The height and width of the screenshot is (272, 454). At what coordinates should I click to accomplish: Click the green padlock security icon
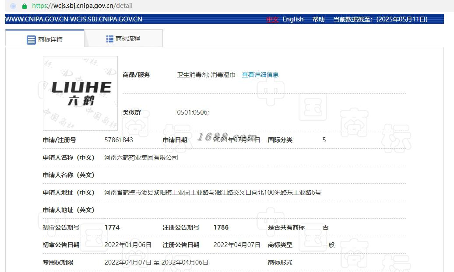[25, 6]
